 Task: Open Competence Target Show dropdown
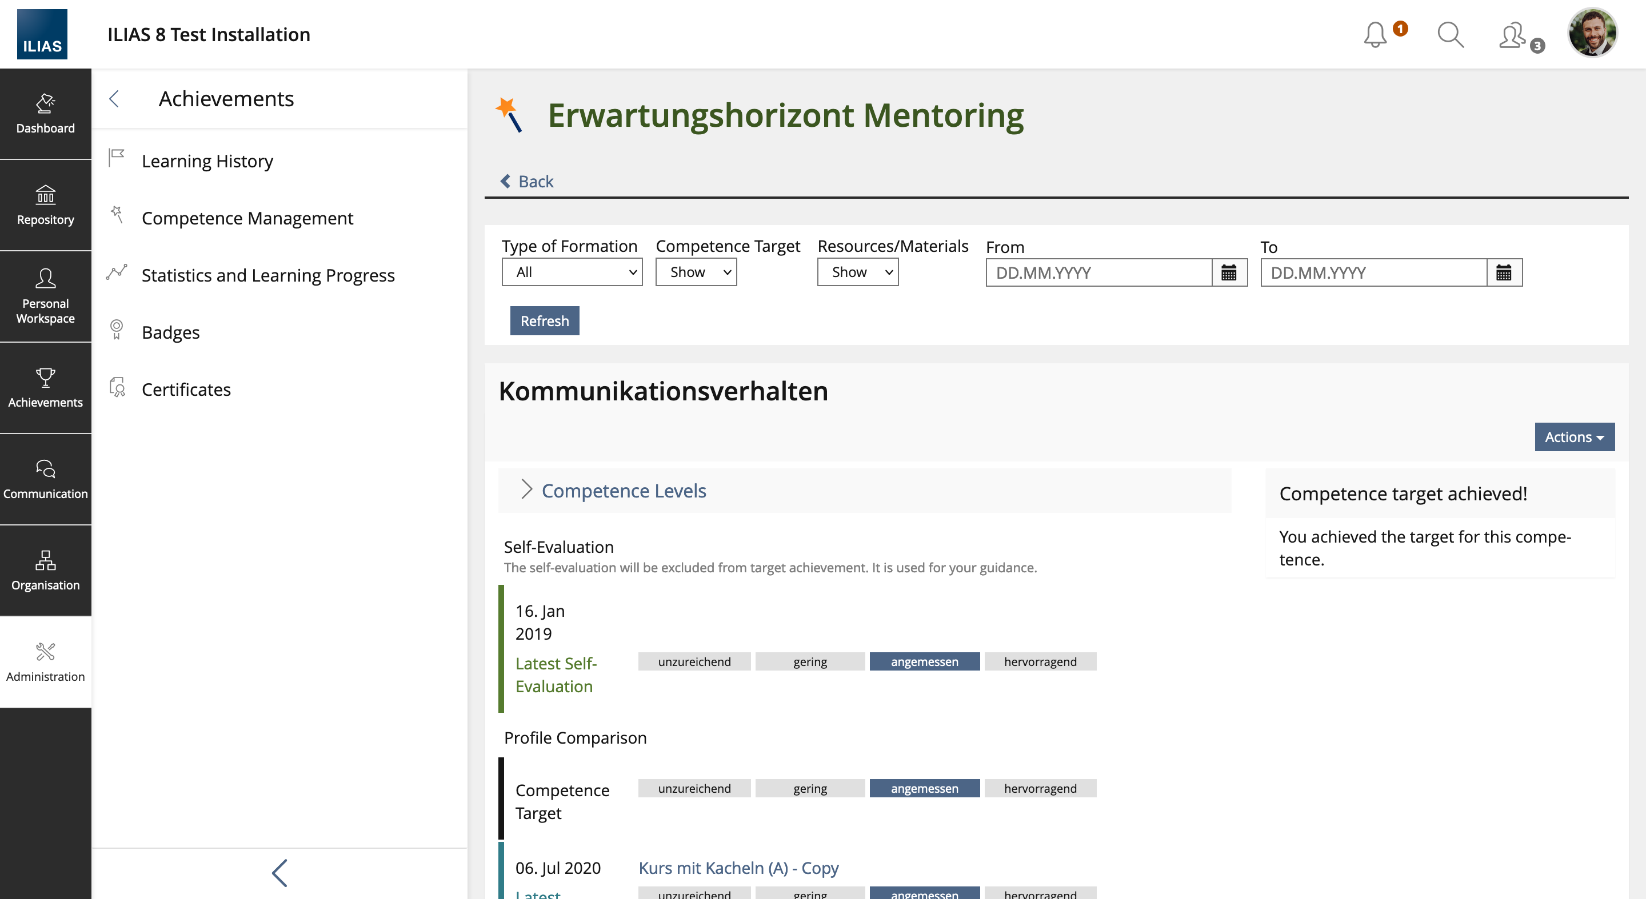(696, 272)
